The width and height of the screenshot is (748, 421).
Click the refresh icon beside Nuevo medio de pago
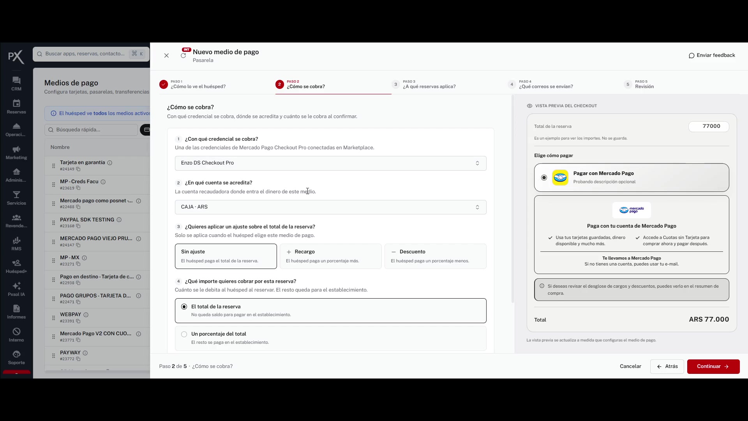click(x=183, y=56)
